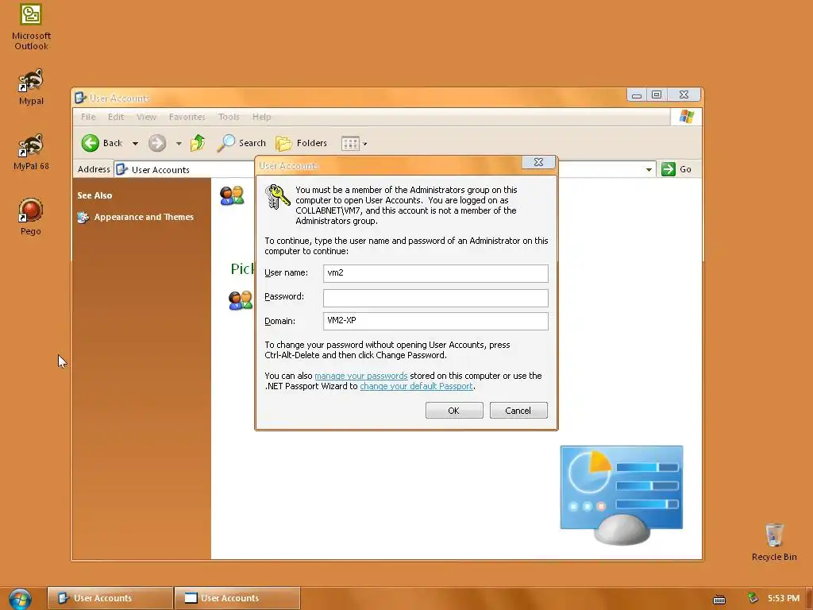Viewport: 813px width, 610px height.
Task: Open the MyPal 68 desktop shortcut
Action: point(31,152)
